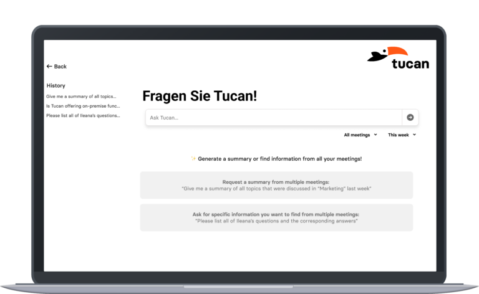Viewport: 479px width, 294px height.
Task: Open the All meetings dropdown
Action: pyautogui.click(x=360, y=135)
